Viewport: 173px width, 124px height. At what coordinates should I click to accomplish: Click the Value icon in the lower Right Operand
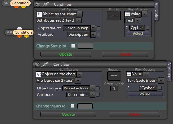[129, 74]
